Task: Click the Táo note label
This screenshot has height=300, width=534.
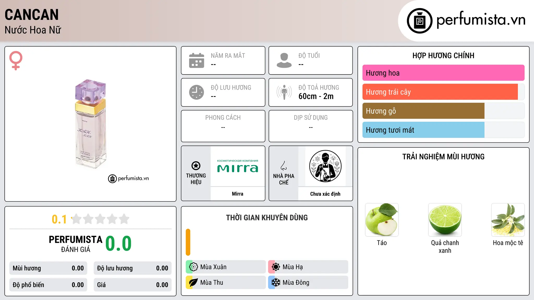Action: pos(382,243)
